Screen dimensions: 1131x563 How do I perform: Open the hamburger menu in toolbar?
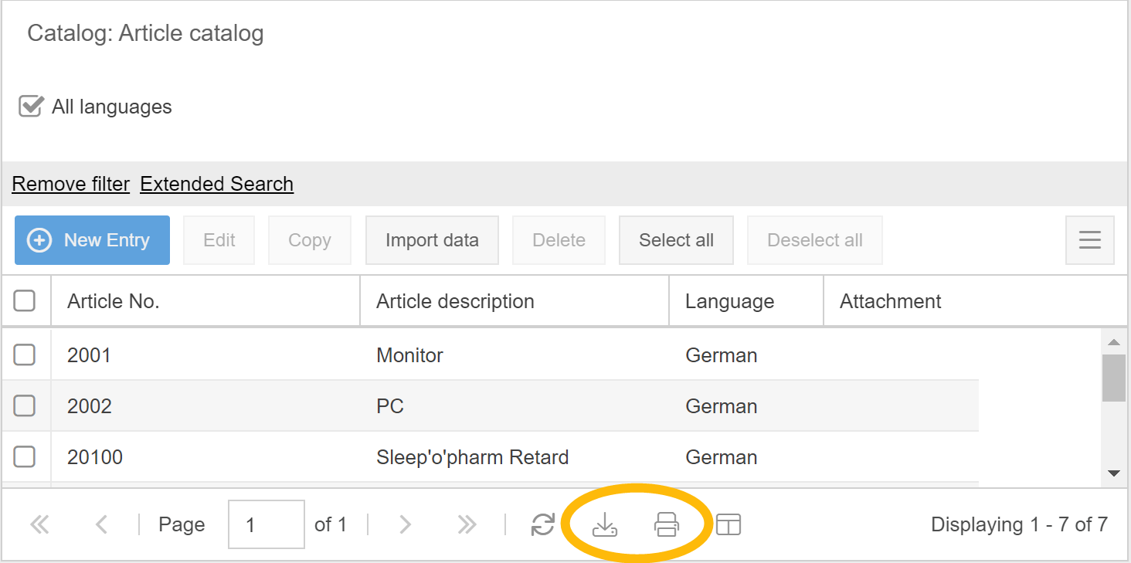[x=1089, y=240]
